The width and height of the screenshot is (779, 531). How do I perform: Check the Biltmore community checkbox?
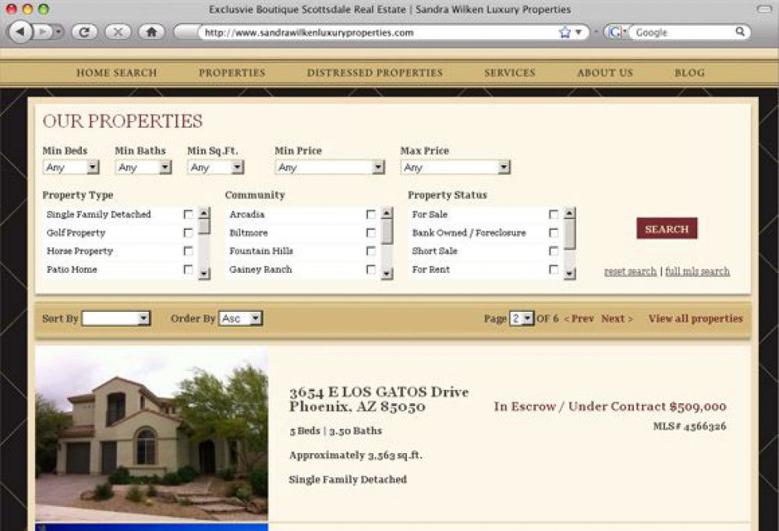(371, 232)
